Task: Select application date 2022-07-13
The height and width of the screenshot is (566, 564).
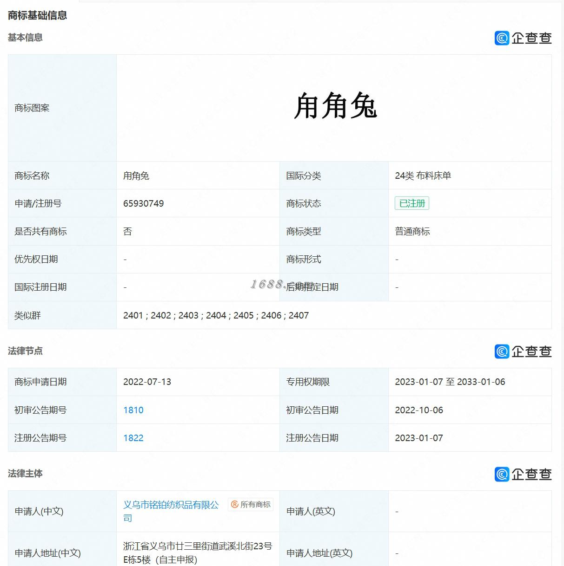Action: pyautogui.click(x=147, y=382)
